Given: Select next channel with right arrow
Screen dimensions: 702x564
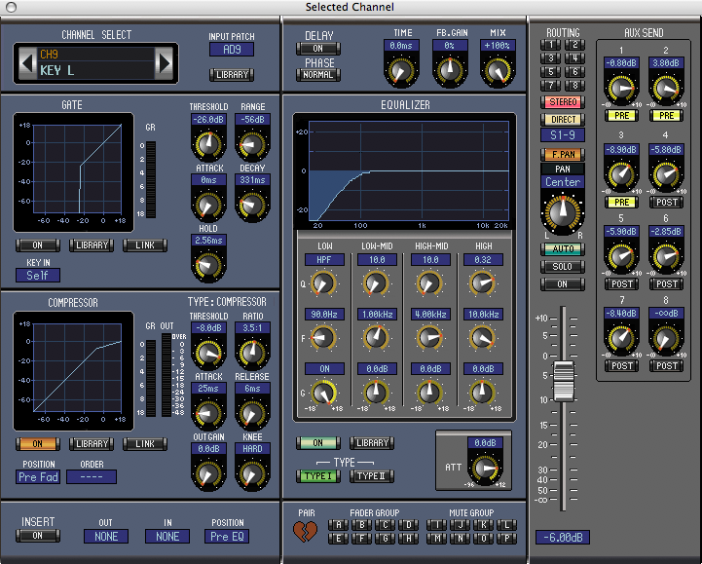Looking at the screenshot, I should point(164,63).
